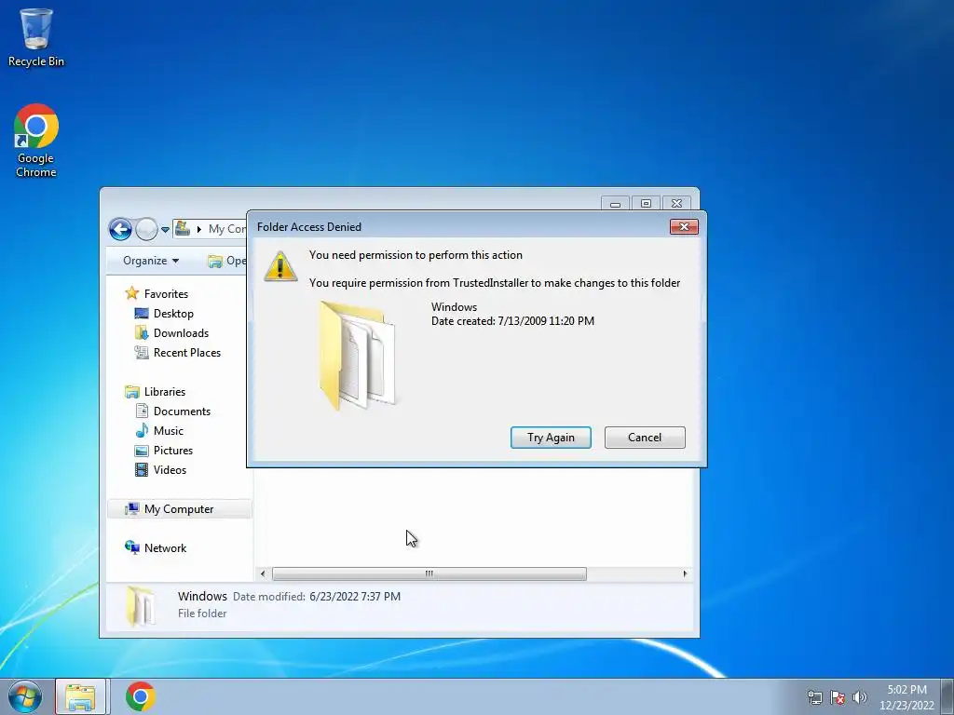954x715 pixels.
Task: Click the Network globe icon
Action: click(x=131, y=547)
